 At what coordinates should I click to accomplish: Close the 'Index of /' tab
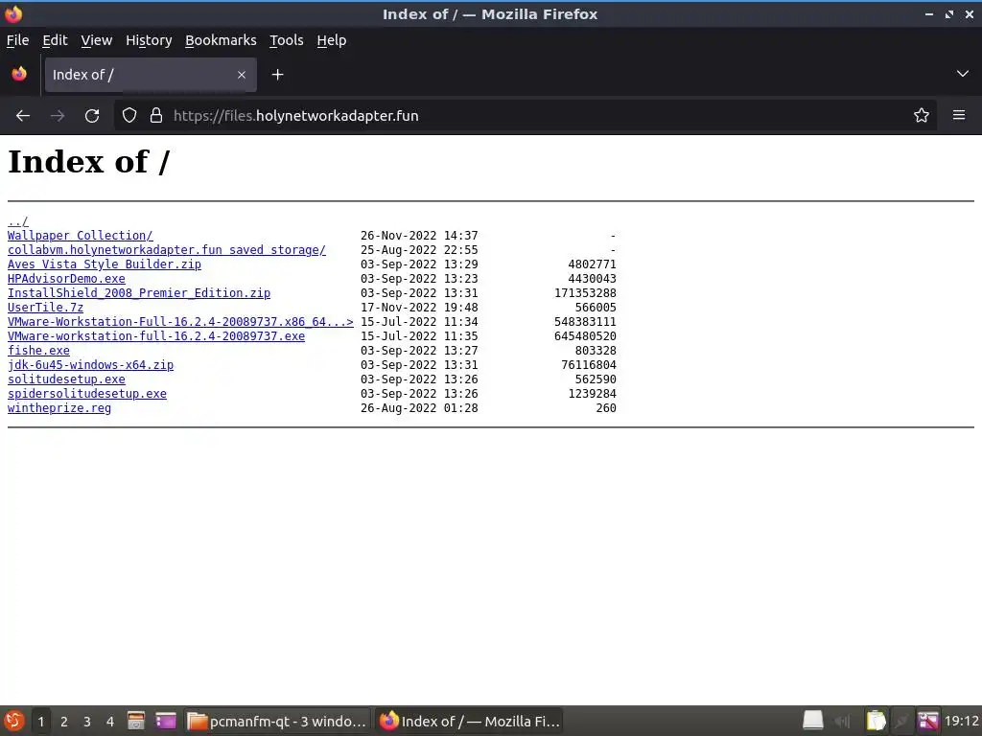point(242,75)
